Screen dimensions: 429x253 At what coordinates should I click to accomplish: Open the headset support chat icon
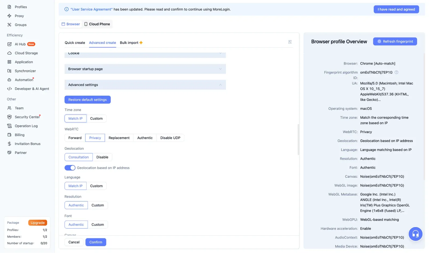(x=415, y=234)
